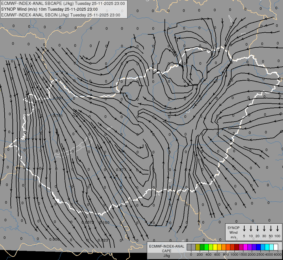Image resolution: width=283 pixels, height=260 pixels.
Task: Click the 20 m/s wind arrow symbol
Action: coord(258,229)
